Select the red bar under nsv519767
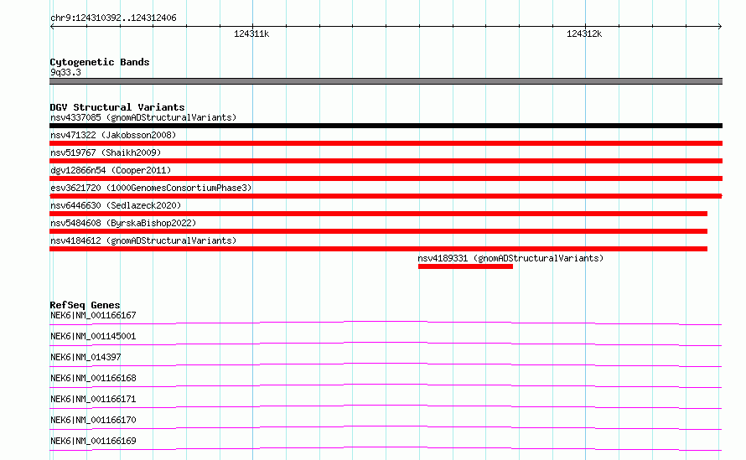 click(x=386, y=161)
